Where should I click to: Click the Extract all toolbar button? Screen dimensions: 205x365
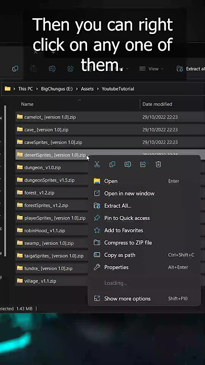tap(191, 68)
